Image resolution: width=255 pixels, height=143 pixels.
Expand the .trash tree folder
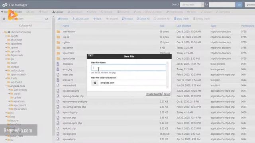click(6, 78)
